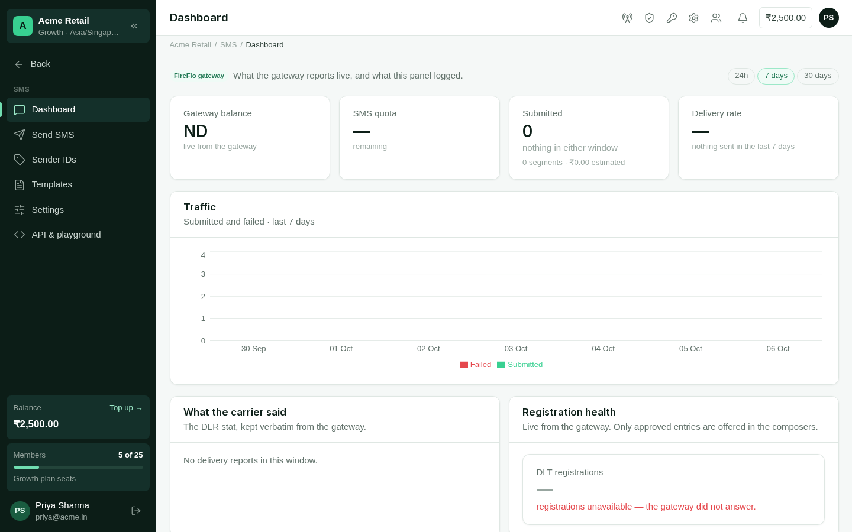Click the Acme Retail breadcrumb
The height and width of the screenshot is (532, 852).
click(x=190, y=45)
